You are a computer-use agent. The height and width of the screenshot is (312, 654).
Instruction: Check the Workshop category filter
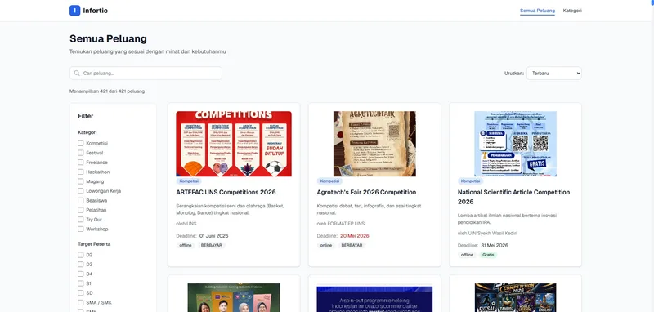[x=80, y=230]
